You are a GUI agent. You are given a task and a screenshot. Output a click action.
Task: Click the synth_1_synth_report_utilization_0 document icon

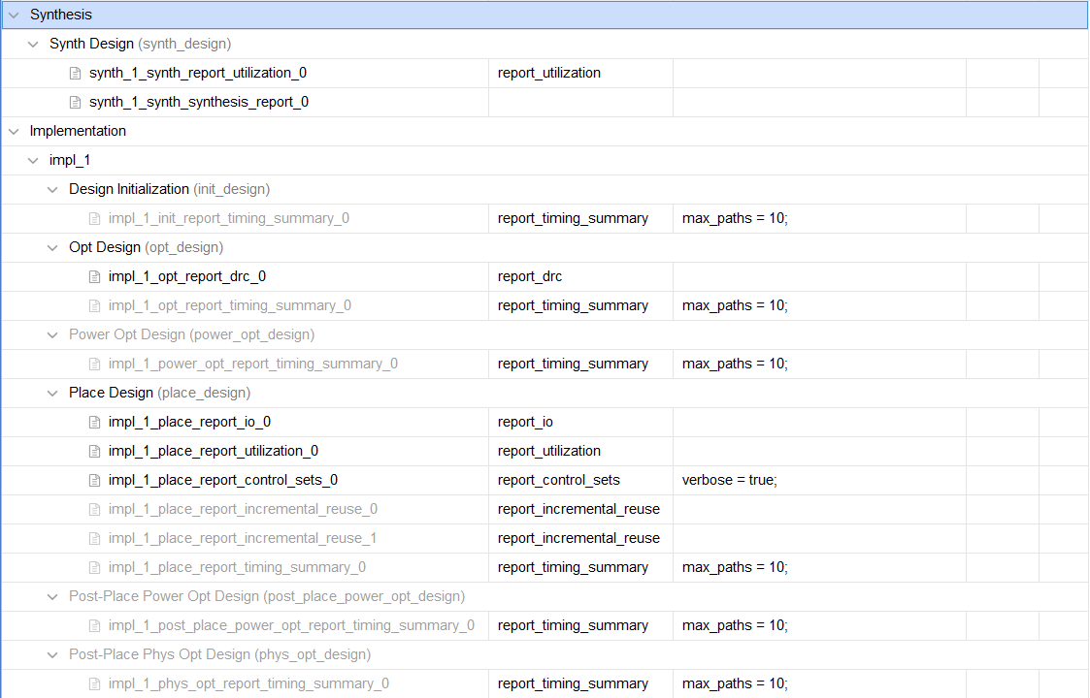tap(75, 73)
